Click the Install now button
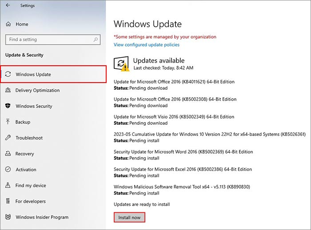The height and width of the screenshot is (230, 311). point(129,217)
